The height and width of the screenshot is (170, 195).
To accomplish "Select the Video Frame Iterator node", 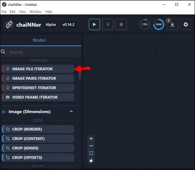I will pyautogui.click(x=38, y=97).
